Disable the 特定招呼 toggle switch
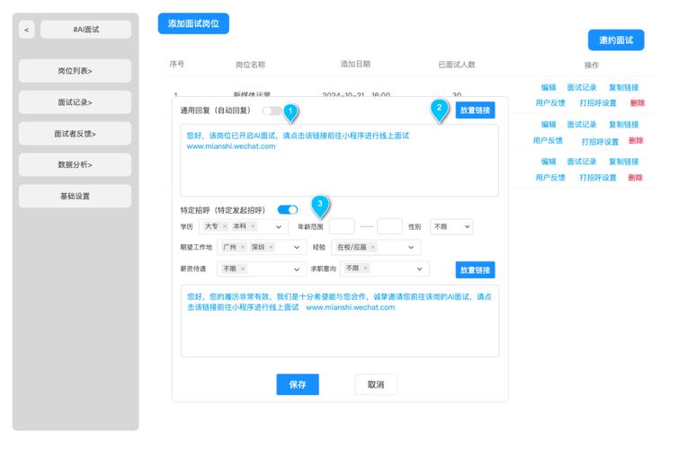The height and width of the screenshot is (449, 678). point(287,209)
